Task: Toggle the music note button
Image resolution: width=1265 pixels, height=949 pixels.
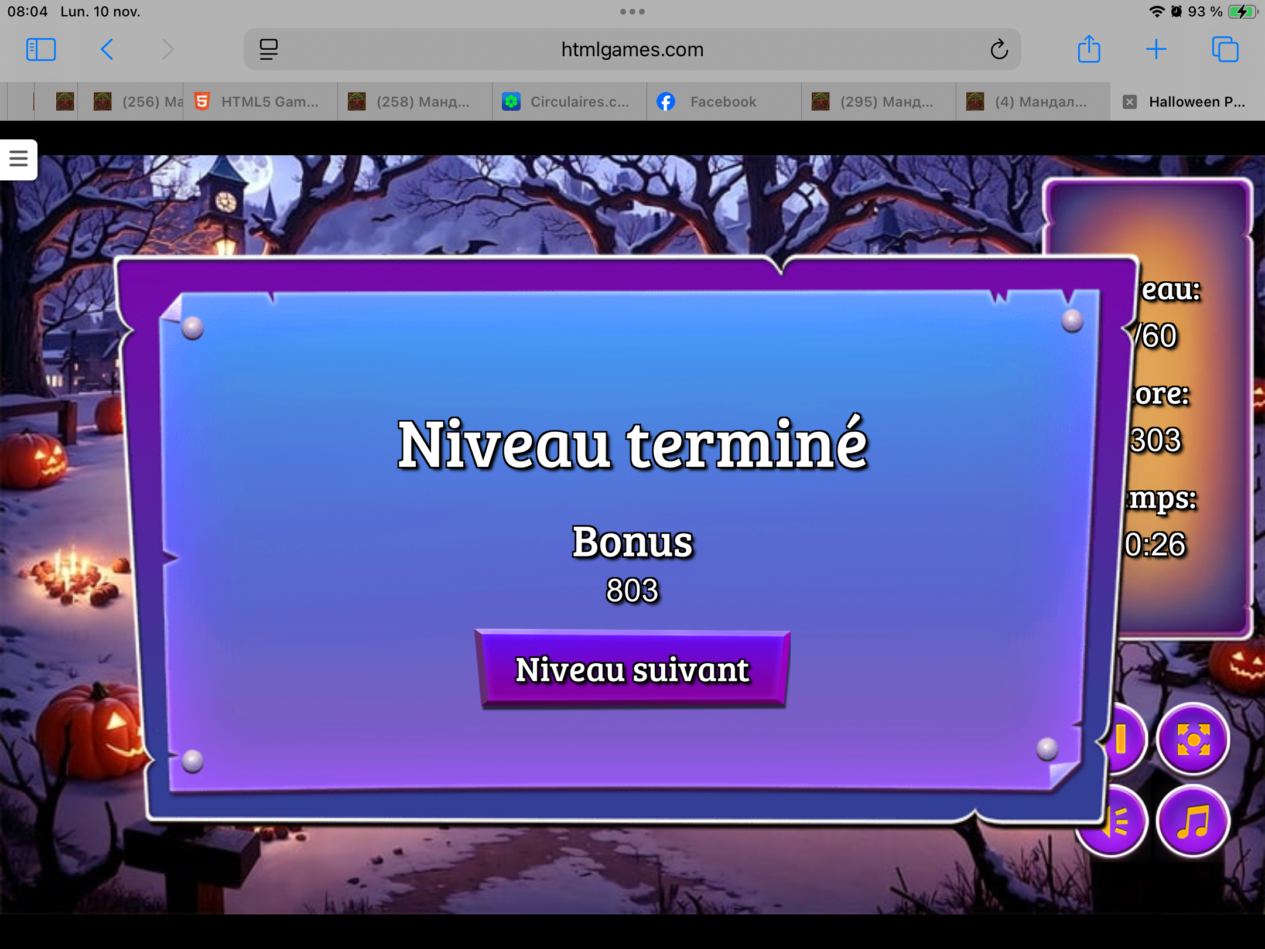Action: coord(1193,821)
